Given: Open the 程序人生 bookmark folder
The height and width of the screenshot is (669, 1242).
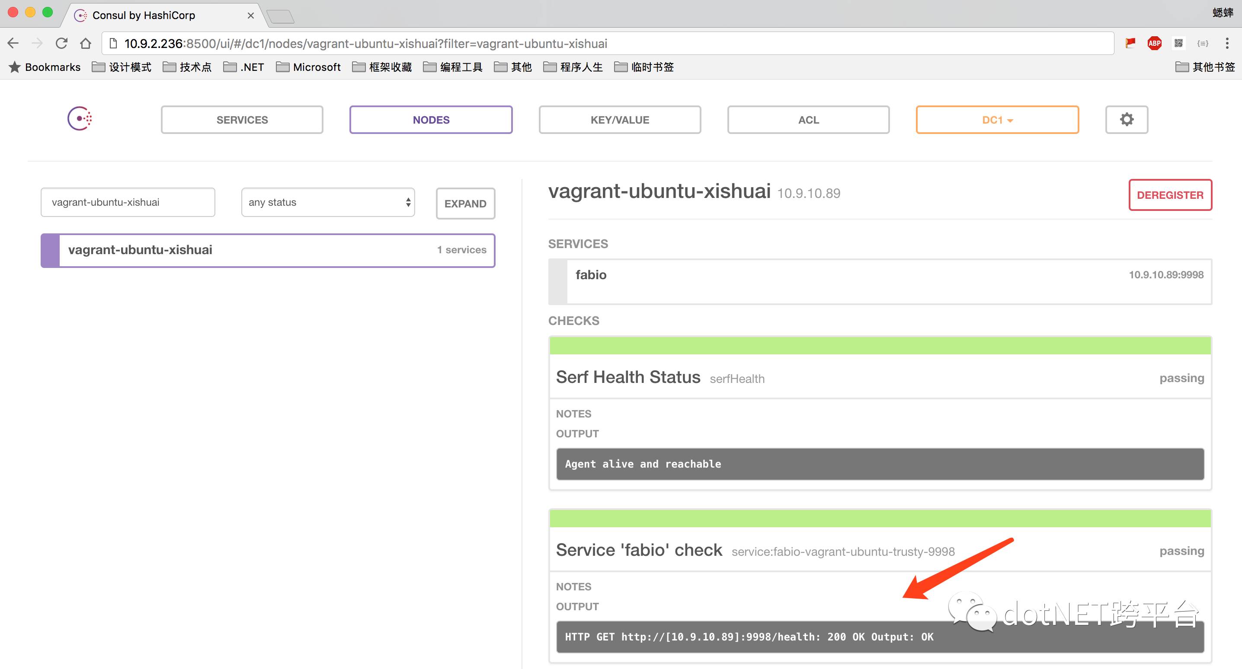Looking at the screenshot, I should 573,67.
